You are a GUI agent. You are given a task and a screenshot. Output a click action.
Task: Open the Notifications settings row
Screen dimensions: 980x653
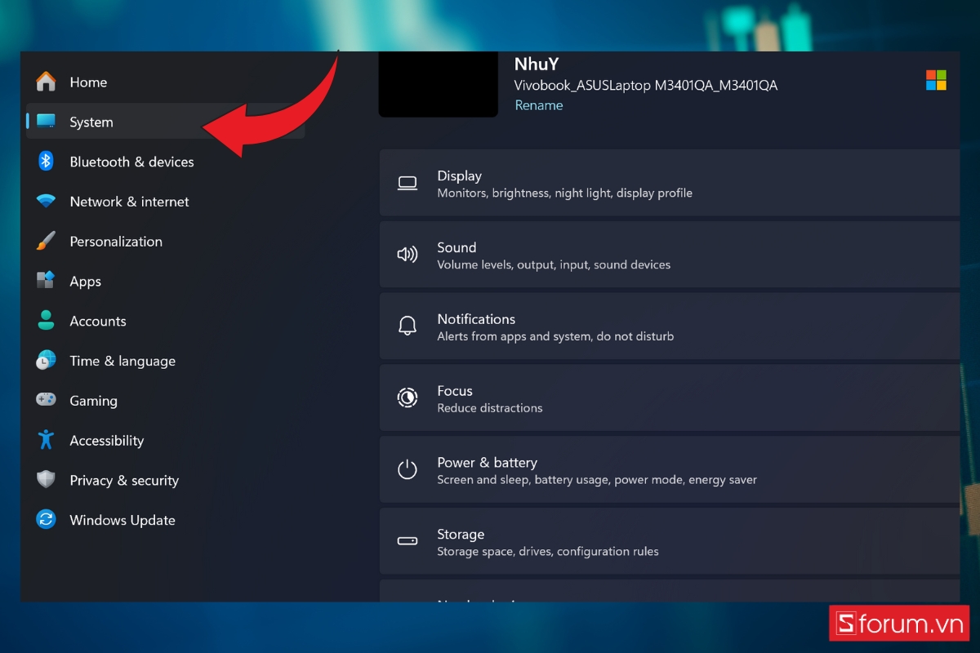pos(670,326)
